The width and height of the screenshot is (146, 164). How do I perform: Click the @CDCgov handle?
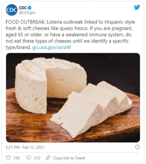coord(27,13)
